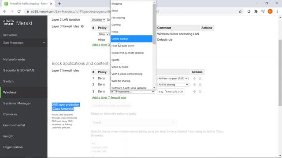This screenshot has width=282, height=158.
Task: Open the browser extensions puzzle icon
Action: (256, 11)
